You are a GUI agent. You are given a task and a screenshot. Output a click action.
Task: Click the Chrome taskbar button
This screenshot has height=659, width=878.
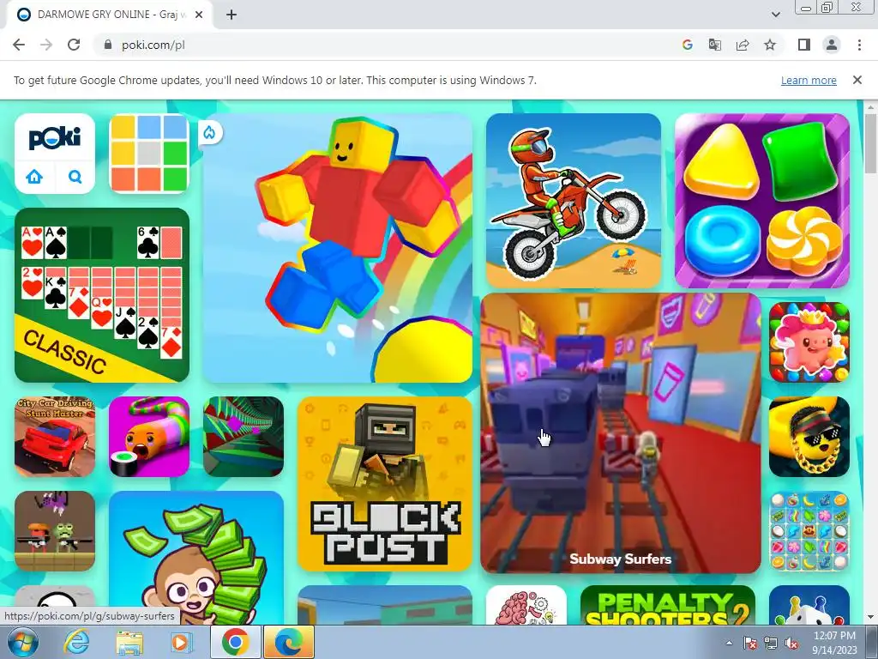[x=235, y=642]
